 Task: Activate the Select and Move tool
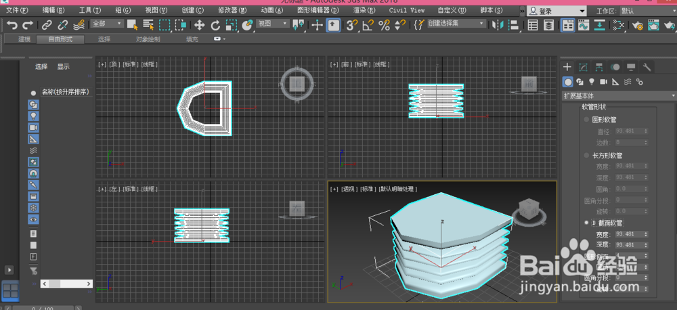point(199,25)
